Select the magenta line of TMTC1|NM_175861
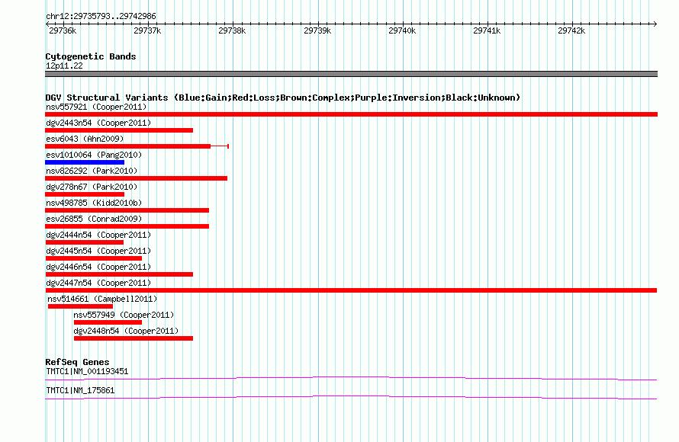The height and width of the screenshot is (442, 679). [x=351, y=398]
